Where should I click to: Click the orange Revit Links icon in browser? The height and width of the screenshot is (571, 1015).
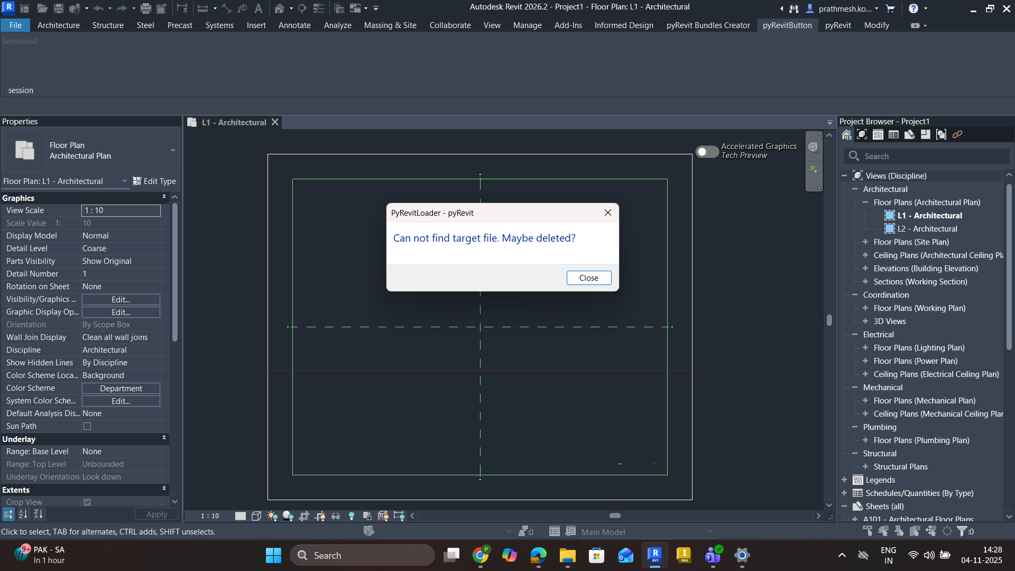(x=957, y=134)
